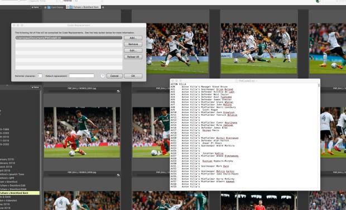Select the bottom-row thumbnail with white number 4 shirt
Screen dimensions: 346x210
(82, 201)
